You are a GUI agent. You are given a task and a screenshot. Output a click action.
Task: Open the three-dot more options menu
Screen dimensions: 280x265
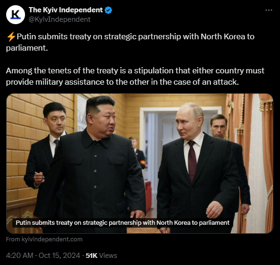pos(269,10)
